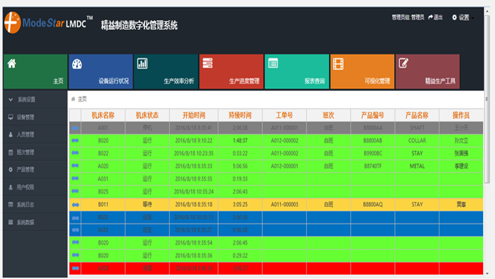Click the film strip icon for 可视化管理
Image resolution: width=495 pixels, height=279 pixels.
click(x=338, y=63)
